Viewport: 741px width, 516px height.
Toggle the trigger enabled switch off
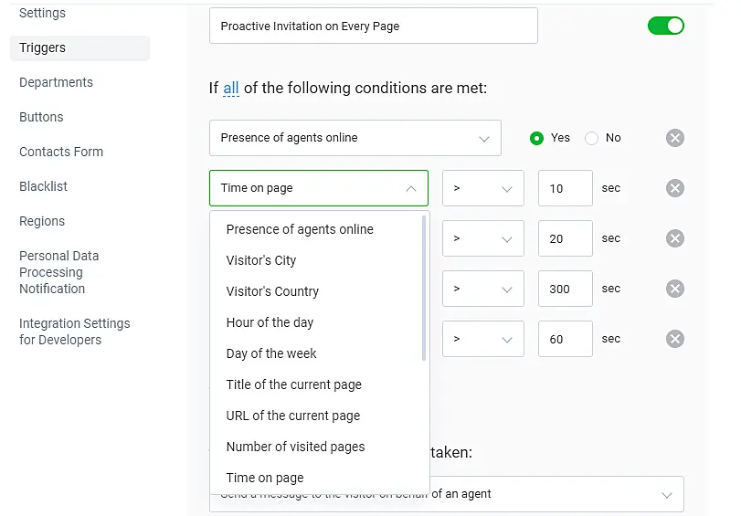[665, 26]
